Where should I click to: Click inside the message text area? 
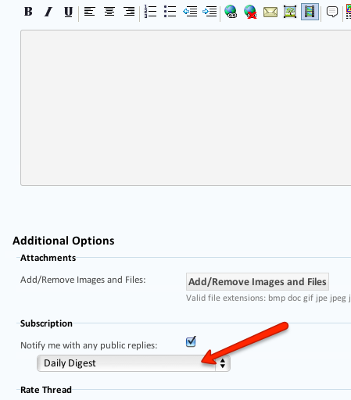point(186,108)
